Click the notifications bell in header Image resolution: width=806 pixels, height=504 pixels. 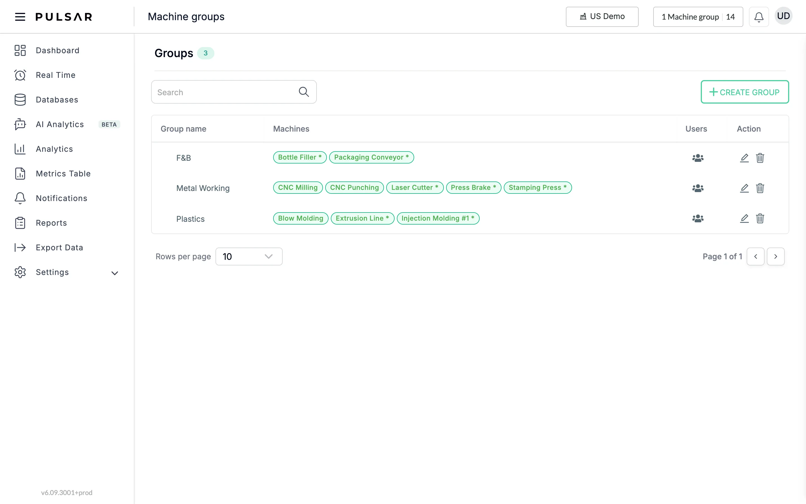pyautogui.click(x=759, y=17)
